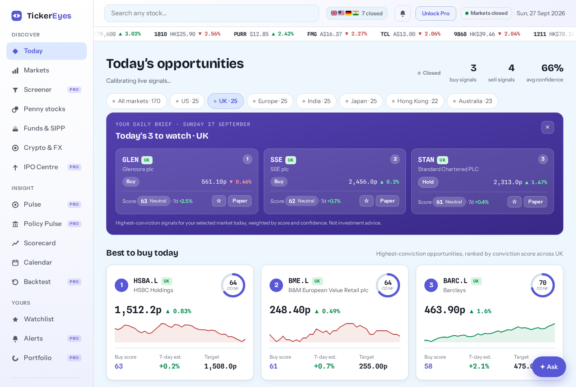Screen dimensions: 576x387
Task: Open the BARC.L stock card chart
Action: coord(490,332)
